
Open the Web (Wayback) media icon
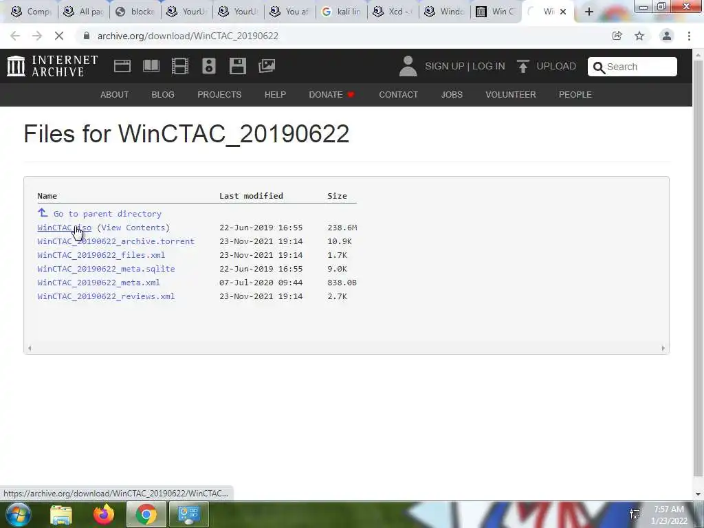click(122, 66)
